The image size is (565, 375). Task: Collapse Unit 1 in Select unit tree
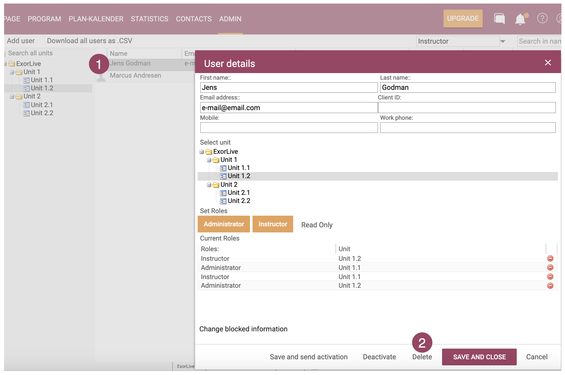pos(209,160)
